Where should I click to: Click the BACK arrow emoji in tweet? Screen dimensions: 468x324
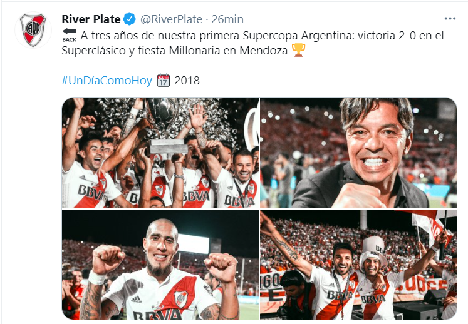69,36
